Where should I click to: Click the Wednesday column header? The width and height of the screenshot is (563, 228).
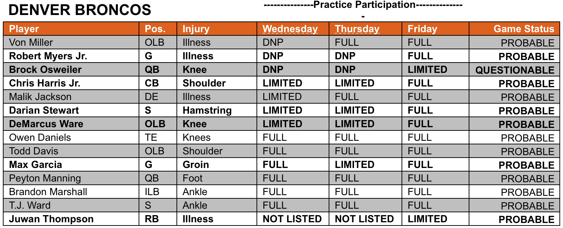[293, 29]
